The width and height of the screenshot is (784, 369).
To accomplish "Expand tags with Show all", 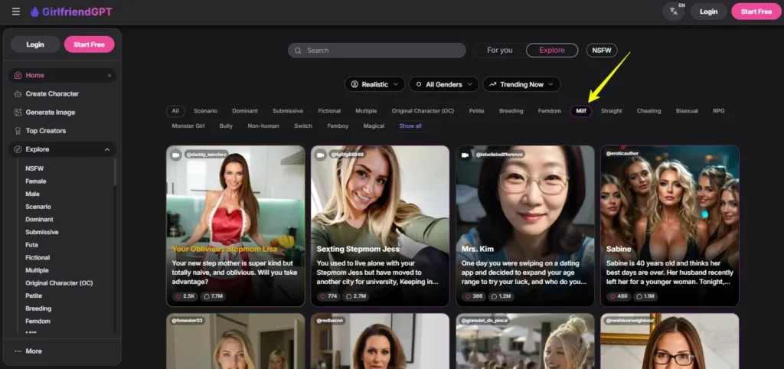I will click(410, 126).
